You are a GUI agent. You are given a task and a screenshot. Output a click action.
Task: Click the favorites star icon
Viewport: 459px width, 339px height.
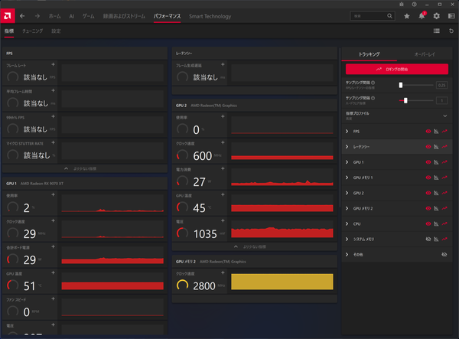407,15
